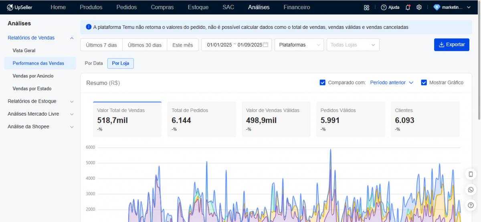Click the mobile phone floating icon
The width and height of the screenshot is (481, 222).
click(471, 174)
